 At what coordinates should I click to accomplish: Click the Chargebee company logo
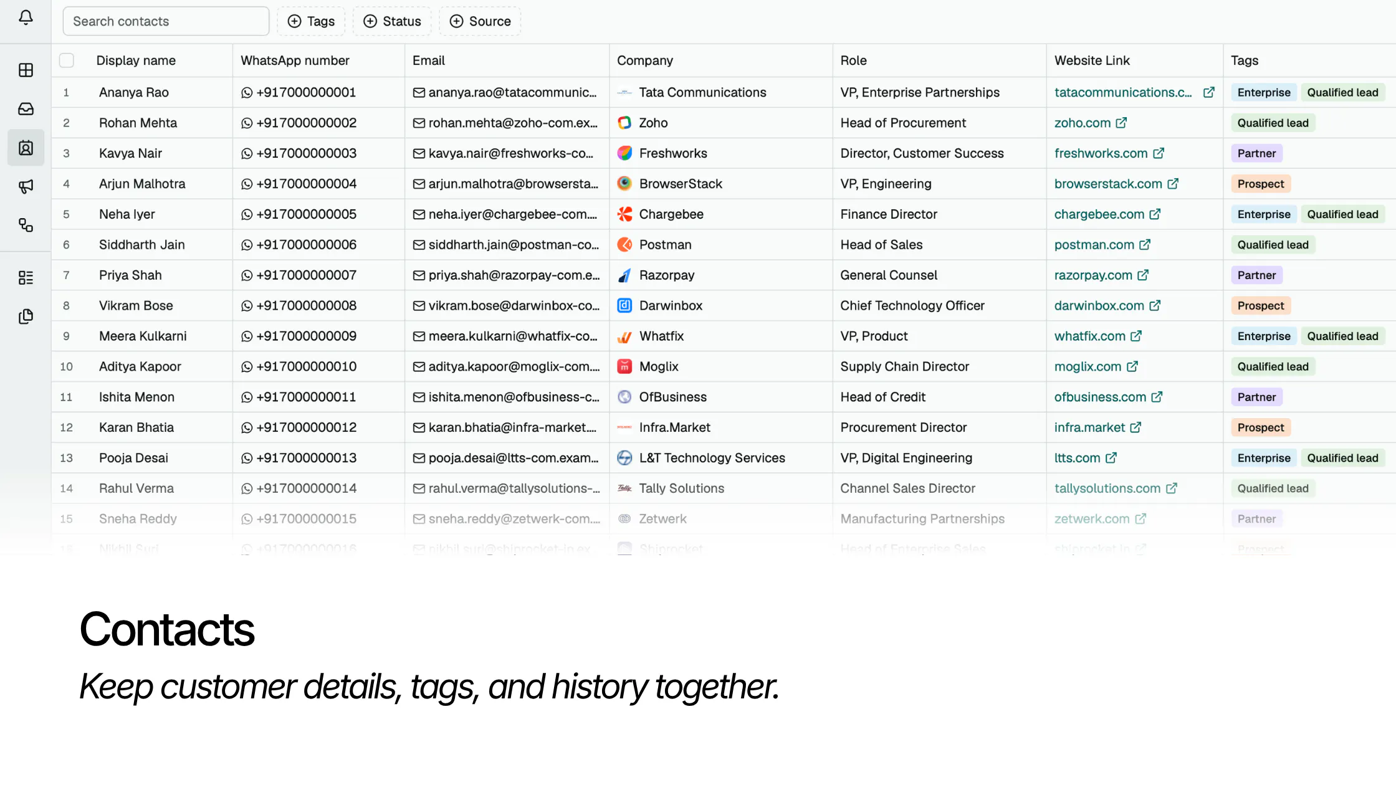click(624, 214)
